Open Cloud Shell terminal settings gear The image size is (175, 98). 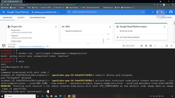pyautogui.click(x=146, y=46)
